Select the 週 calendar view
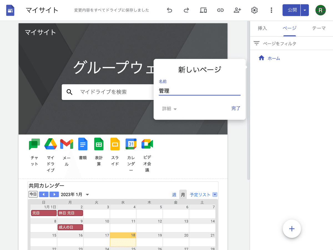The height and width of the screenshot is (250, 333). click(174, 195)
